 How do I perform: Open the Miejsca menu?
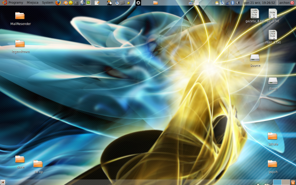pos(32,3)
